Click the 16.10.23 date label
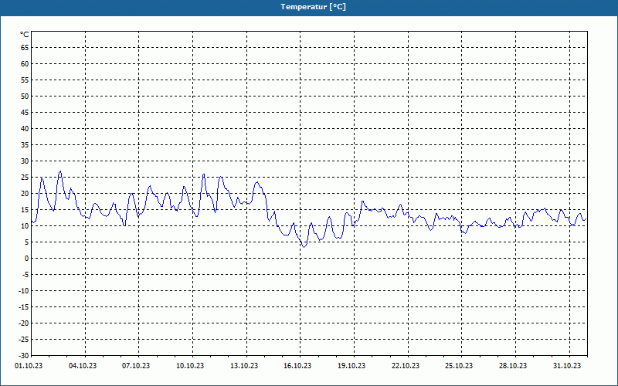 tap(297, 366)
